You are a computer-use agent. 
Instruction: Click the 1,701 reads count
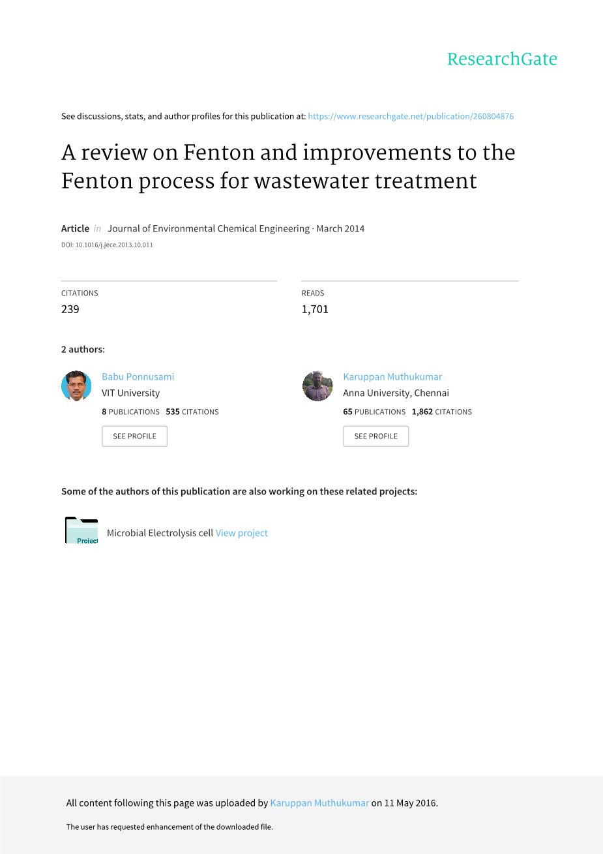(x=315, y=309)
